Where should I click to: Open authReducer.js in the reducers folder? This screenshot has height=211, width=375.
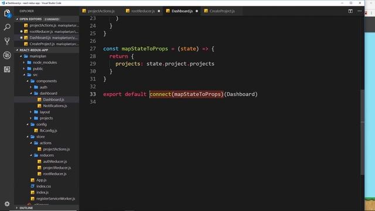47,162
